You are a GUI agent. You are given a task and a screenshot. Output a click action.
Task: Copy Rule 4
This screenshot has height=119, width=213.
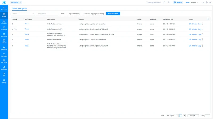[199, 39]
